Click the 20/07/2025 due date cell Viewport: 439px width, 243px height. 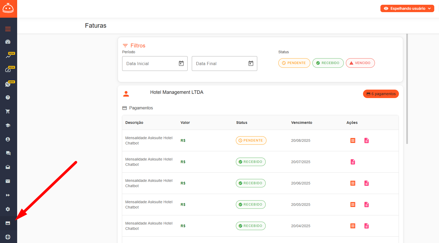[301, 162]
